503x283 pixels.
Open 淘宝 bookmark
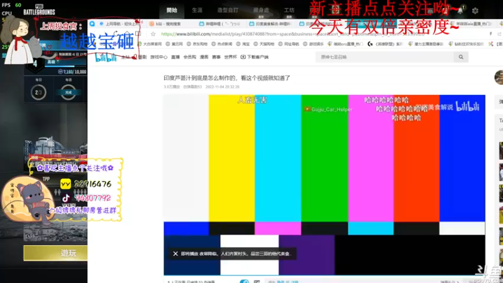point(243,44)
